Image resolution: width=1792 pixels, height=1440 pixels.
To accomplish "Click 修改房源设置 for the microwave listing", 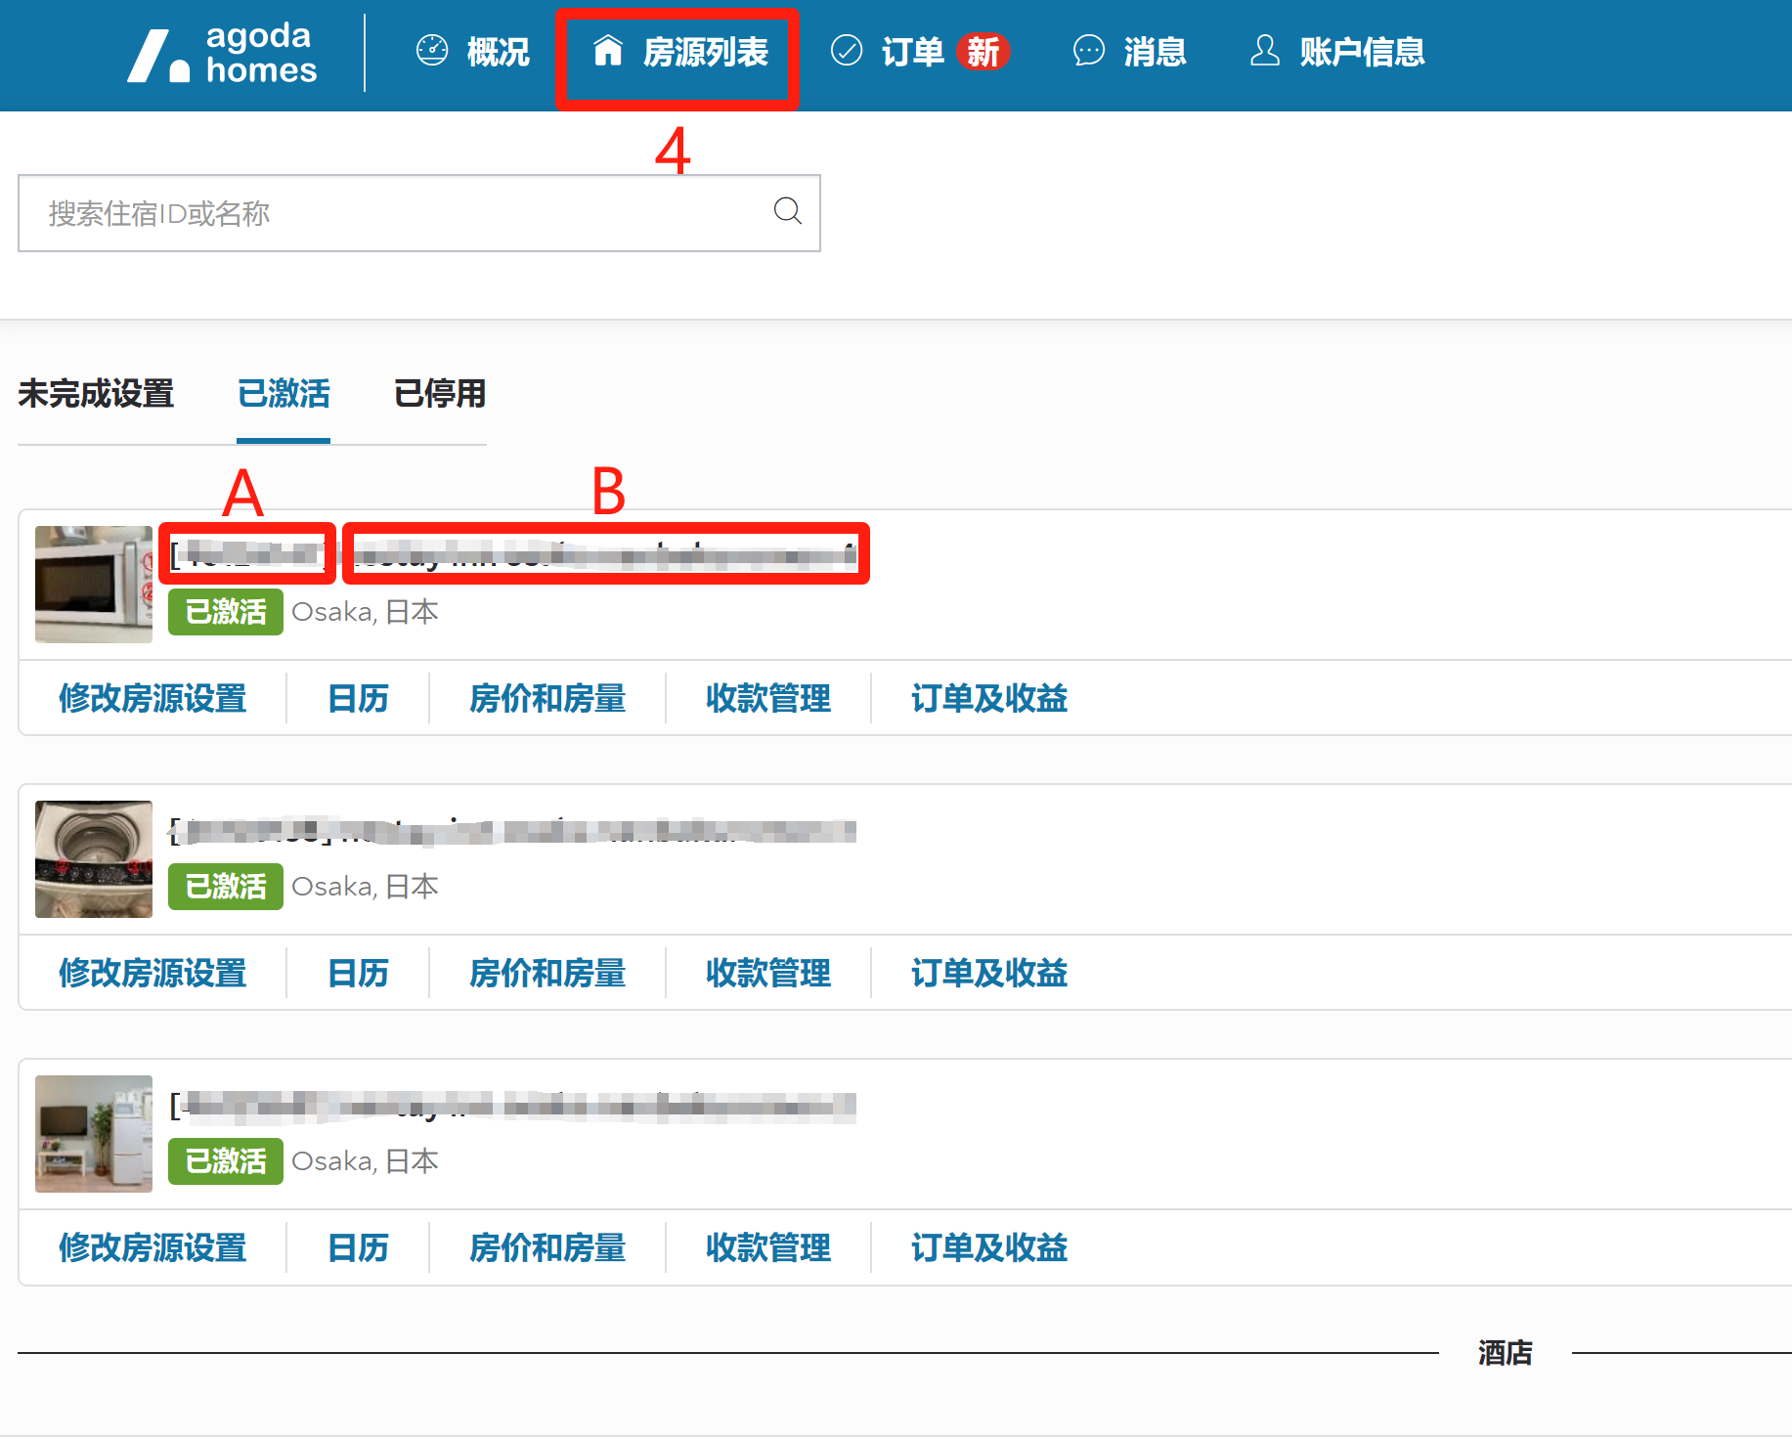I will (x=153, y=698).
